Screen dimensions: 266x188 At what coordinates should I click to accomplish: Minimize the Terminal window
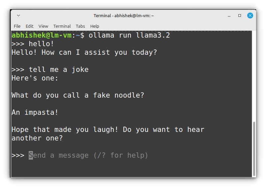[229, 16]
